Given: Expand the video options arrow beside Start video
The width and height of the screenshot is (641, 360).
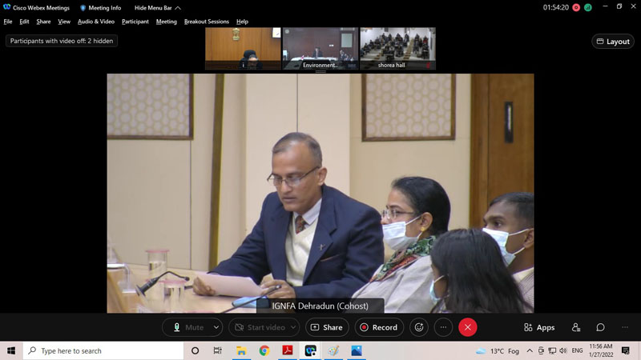Looking at the screenshot, I should coord(293,327).
